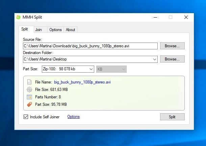Close the MMH Split window
The height and width of the screenshot is (146, 206).
click(x=186, y=17)
